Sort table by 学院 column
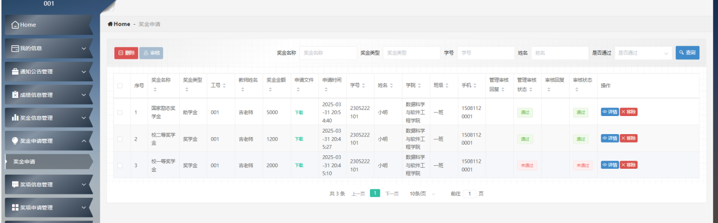Image resolution: width=718 pixels, height=223 pixels. pos(419,86)
